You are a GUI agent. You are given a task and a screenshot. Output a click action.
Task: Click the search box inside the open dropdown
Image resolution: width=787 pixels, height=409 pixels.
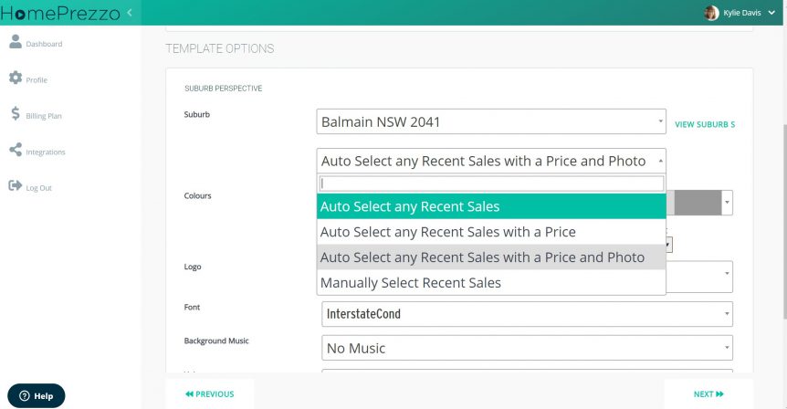point(491,184)
